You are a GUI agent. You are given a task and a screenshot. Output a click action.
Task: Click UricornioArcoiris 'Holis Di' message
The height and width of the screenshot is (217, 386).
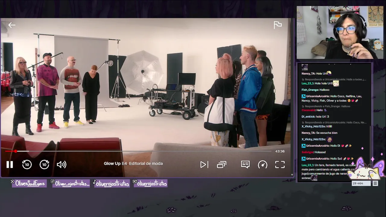point(327,146)
